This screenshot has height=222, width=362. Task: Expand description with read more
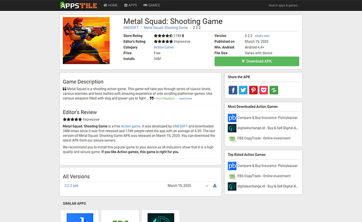point(185,99)
